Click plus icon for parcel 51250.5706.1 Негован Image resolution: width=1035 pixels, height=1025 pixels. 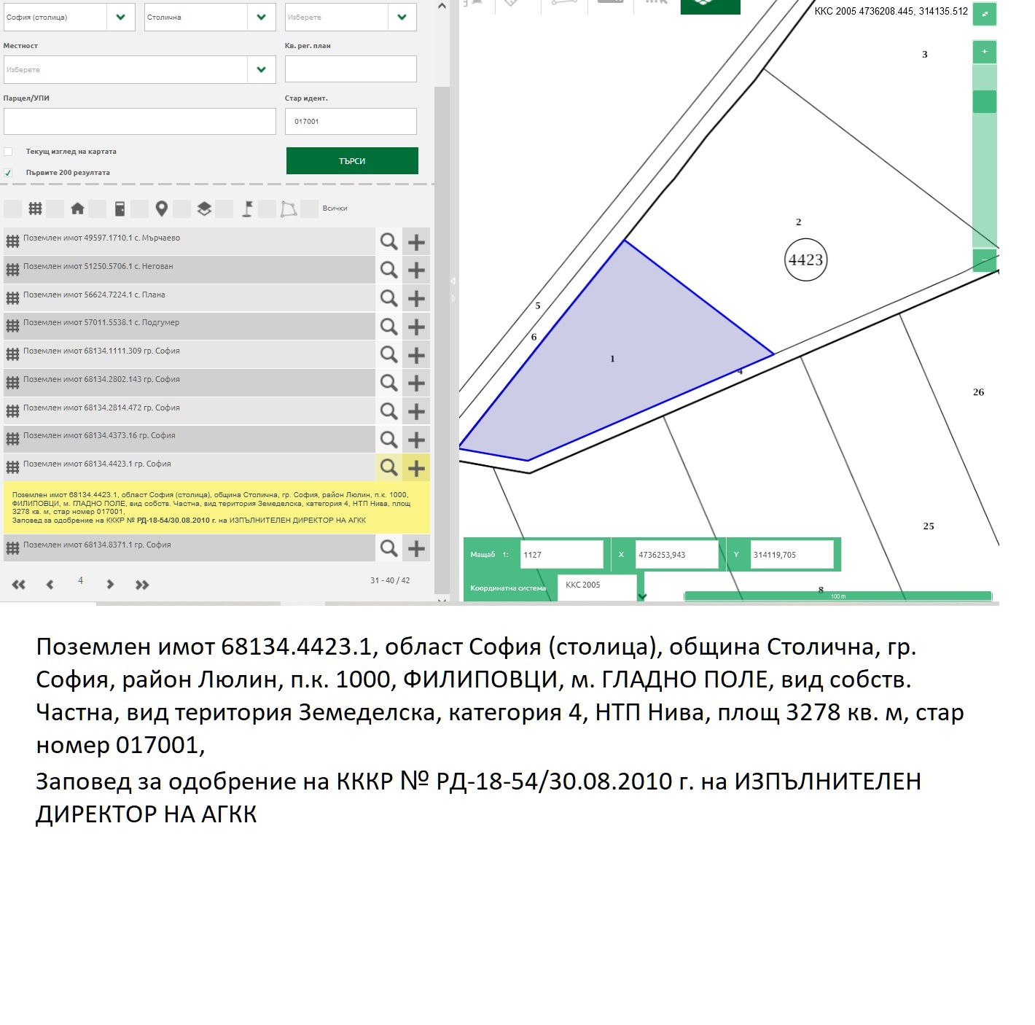416,270
